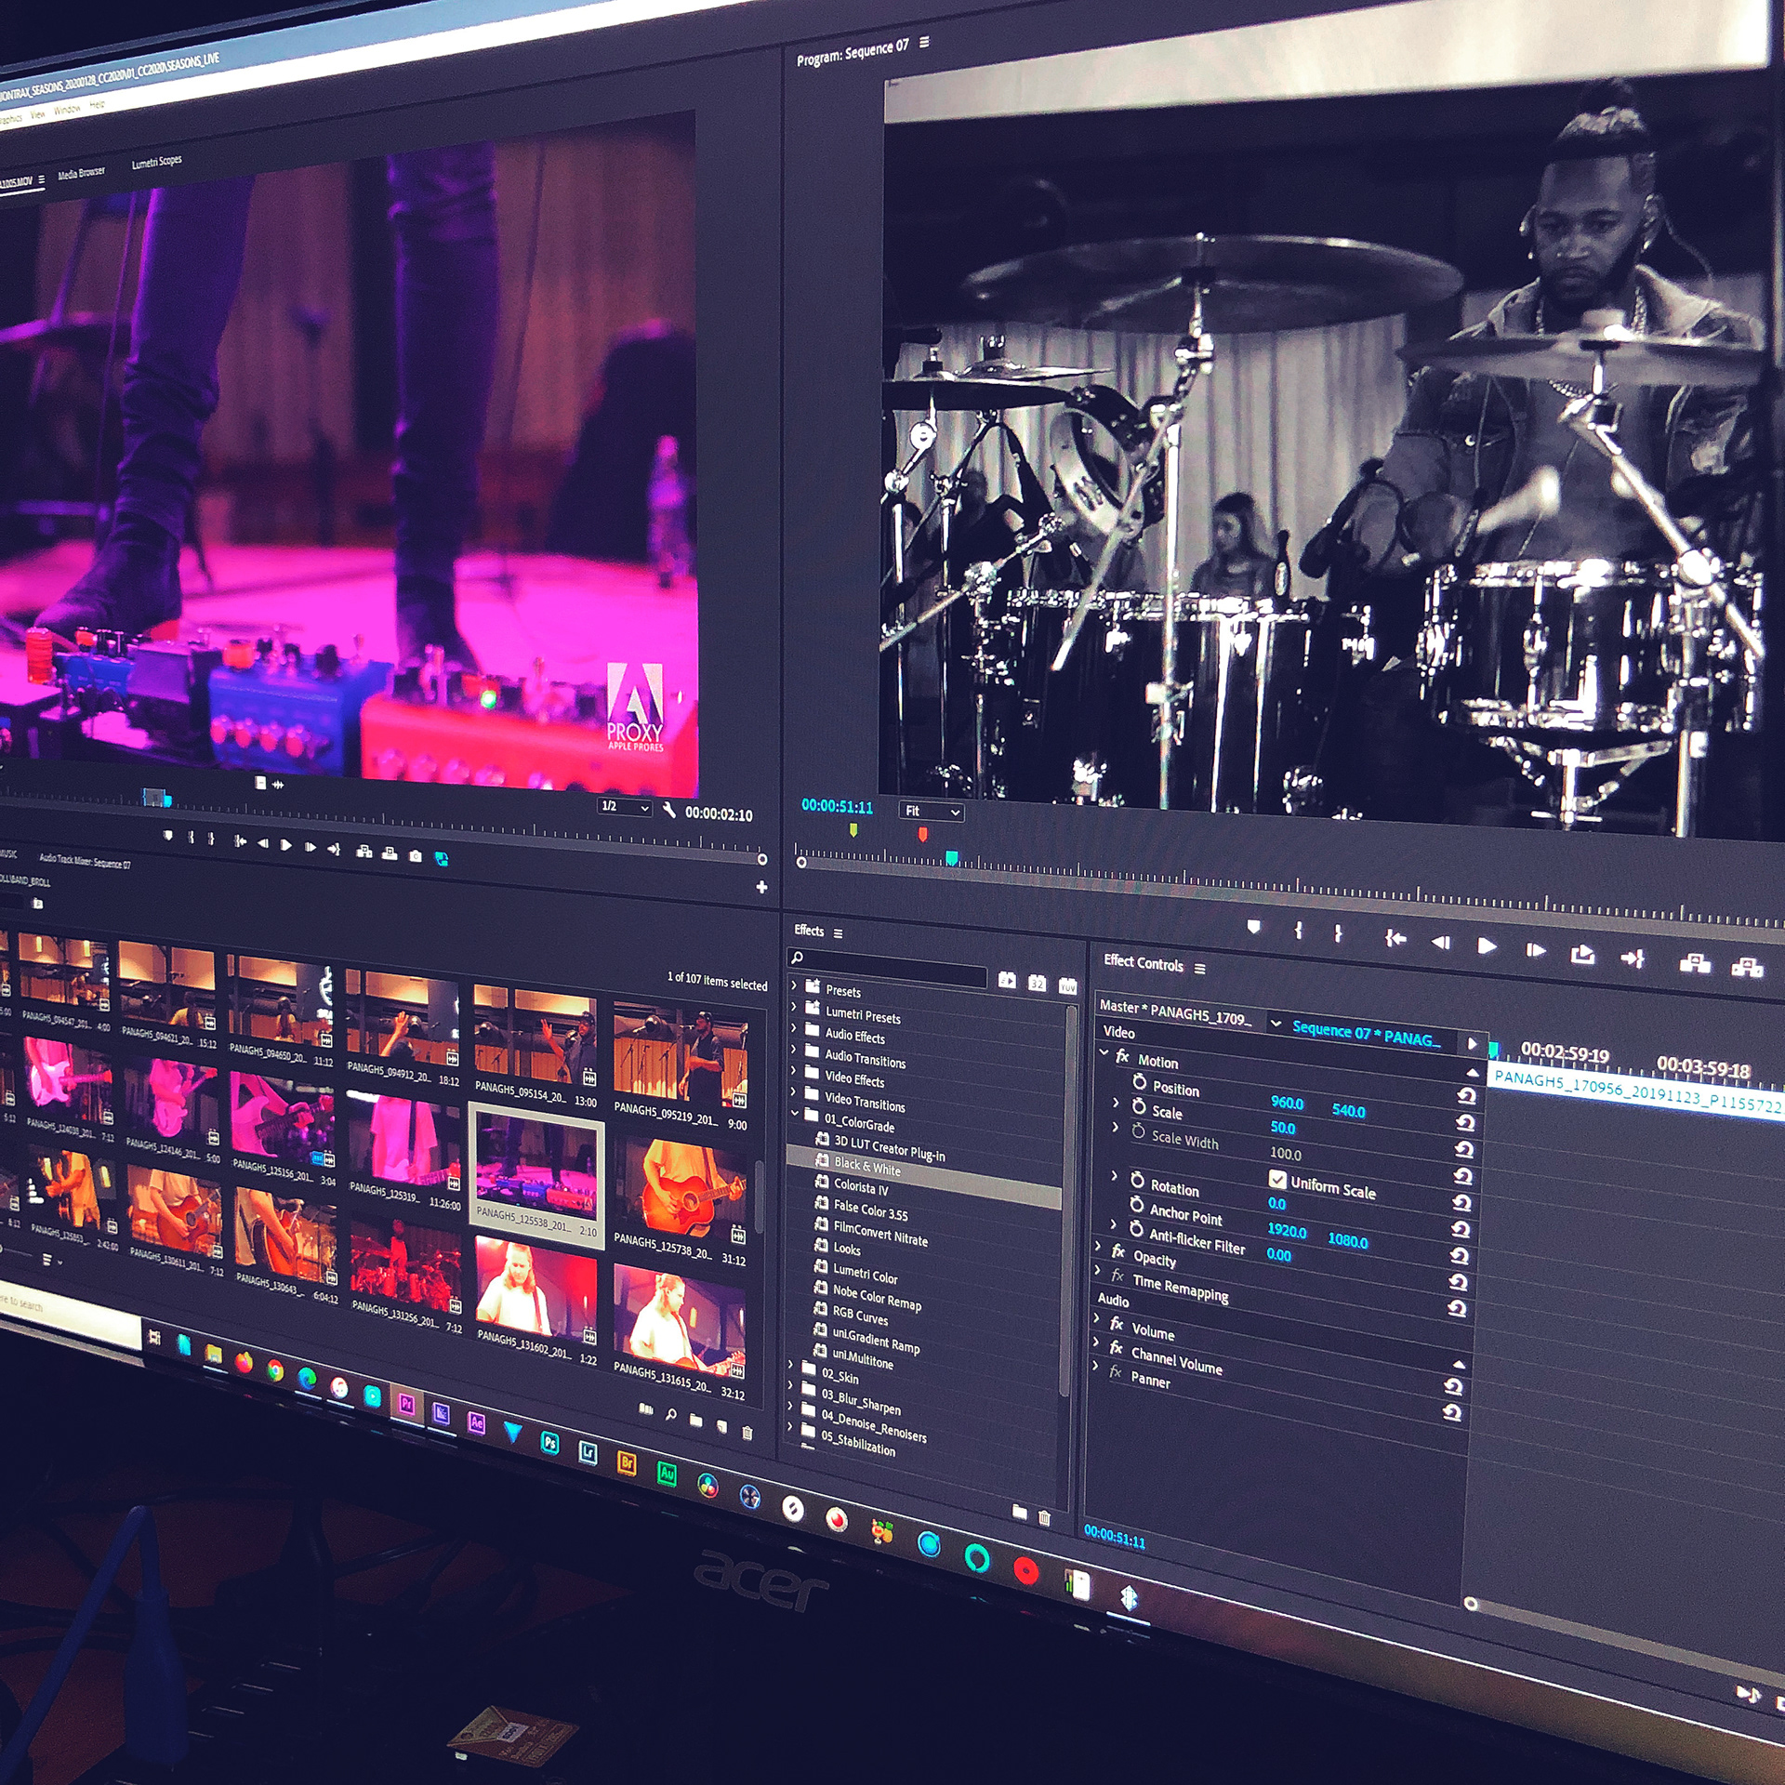
Task: Click Add Marker in Program monitor
Action: 1253,927
